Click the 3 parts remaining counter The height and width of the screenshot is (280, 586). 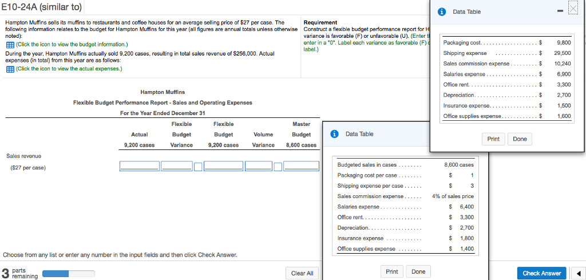(x=19, y=273)
